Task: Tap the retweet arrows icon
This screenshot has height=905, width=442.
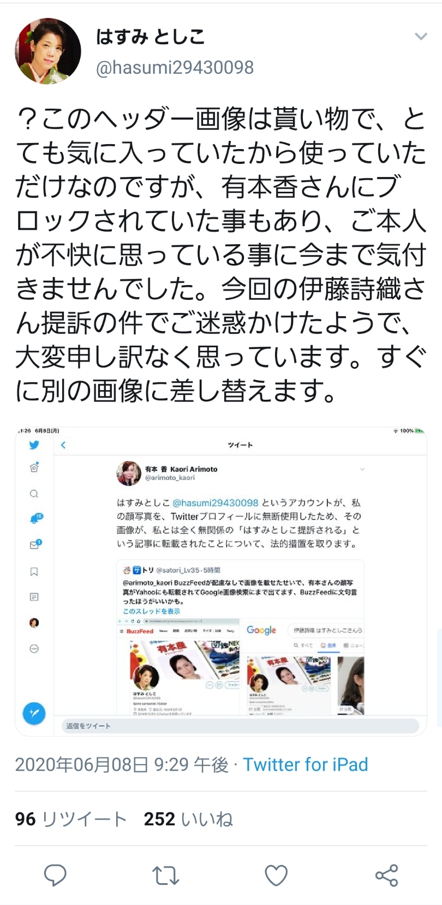Action: pos(165,876)
